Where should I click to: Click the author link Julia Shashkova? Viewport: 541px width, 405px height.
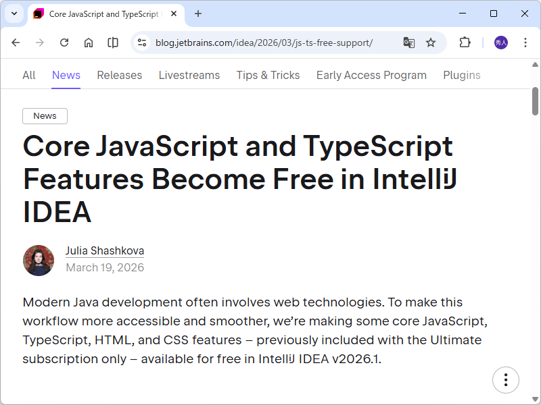[x=105, y=251]
